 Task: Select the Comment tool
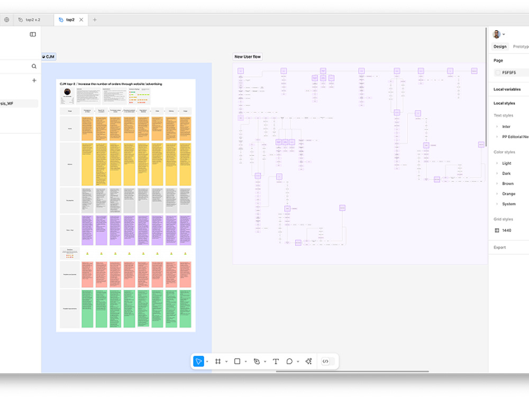[289, 361]
